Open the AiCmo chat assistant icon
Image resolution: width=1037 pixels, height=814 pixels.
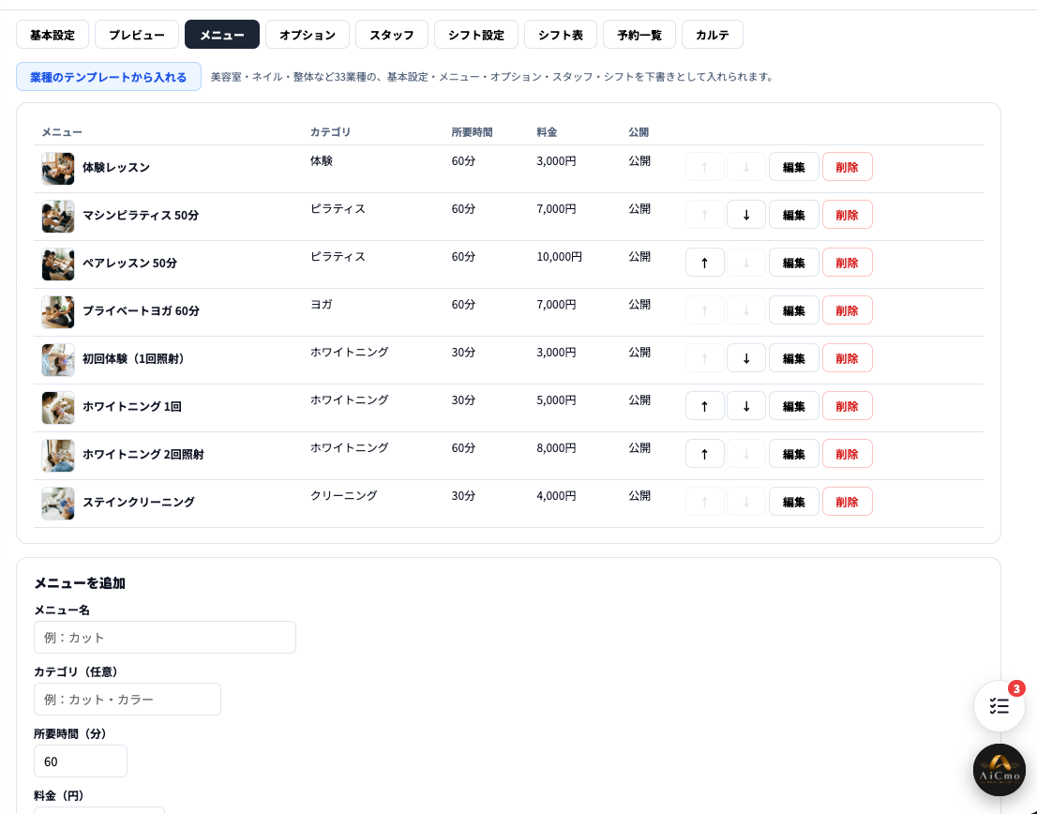point(999,770)
